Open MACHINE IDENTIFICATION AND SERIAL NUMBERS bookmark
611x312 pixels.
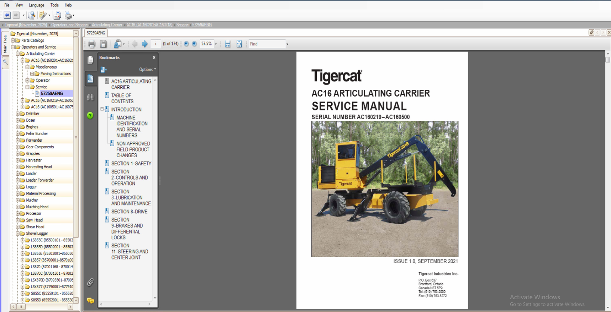[132, 127]
